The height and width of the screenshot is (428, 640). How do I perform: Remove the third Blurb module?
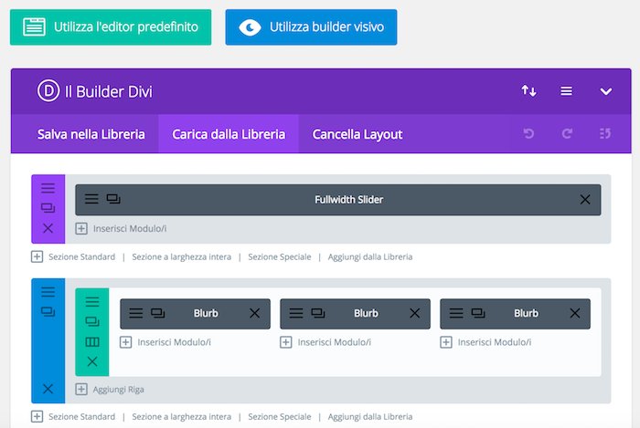[575, 313]
